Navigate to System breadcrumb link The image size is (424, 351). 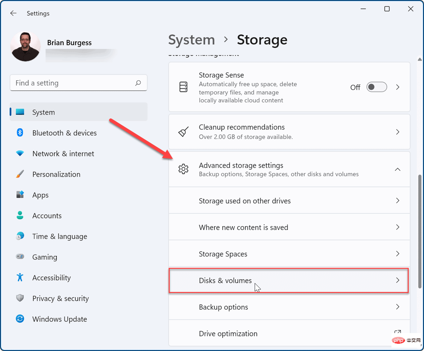pos(191,40)
